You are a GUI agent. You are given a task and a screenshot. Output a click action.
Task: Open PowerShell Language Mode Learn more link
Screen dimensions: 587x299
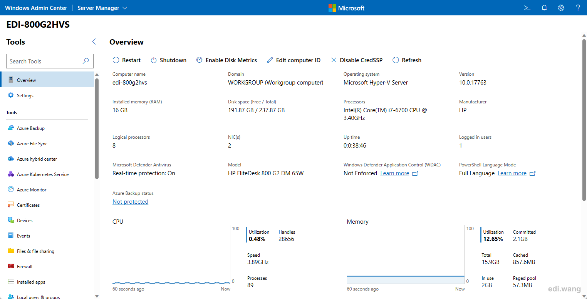[x=512, y=173]
